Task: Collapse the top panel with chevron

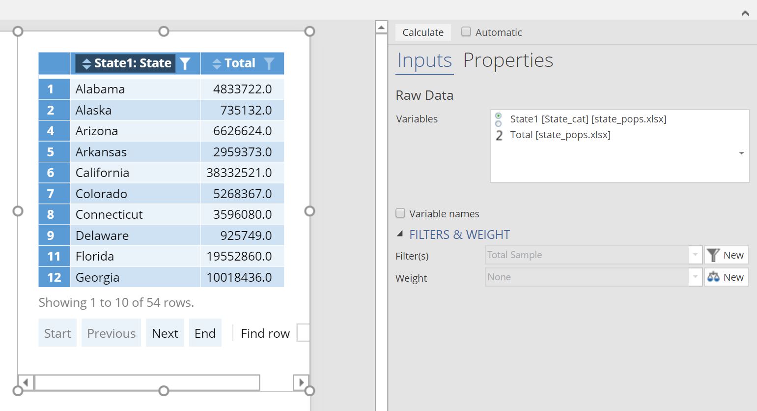Action: [745, 13]
